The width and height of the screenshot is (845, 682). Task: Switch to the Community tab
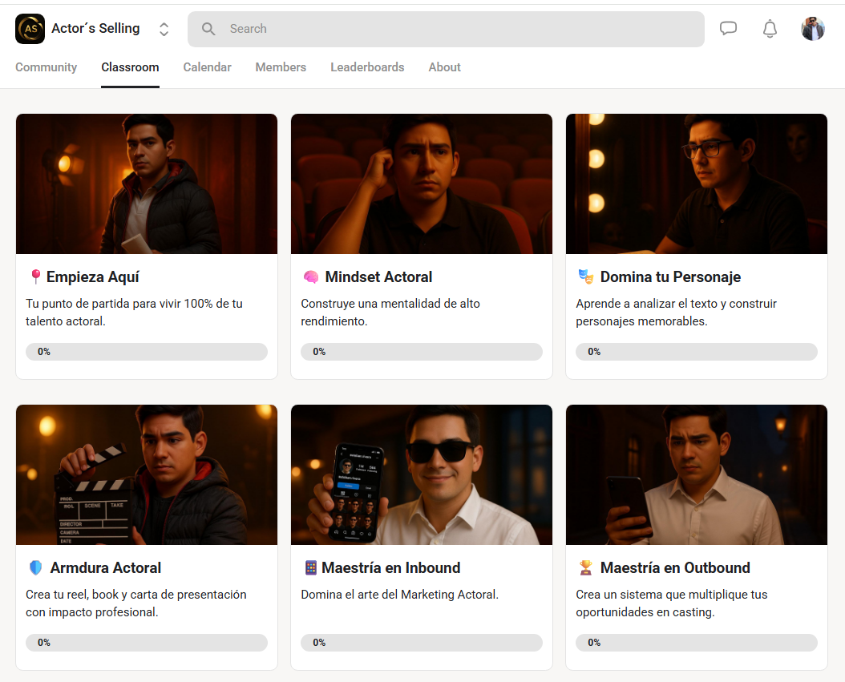click(46, 67)
